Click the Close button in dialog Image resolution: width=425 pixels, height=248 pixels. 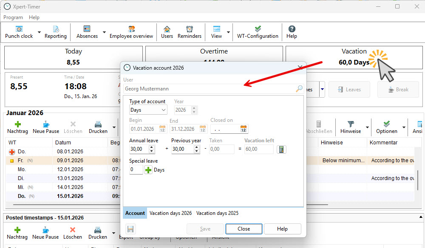[x=244, y=229]
